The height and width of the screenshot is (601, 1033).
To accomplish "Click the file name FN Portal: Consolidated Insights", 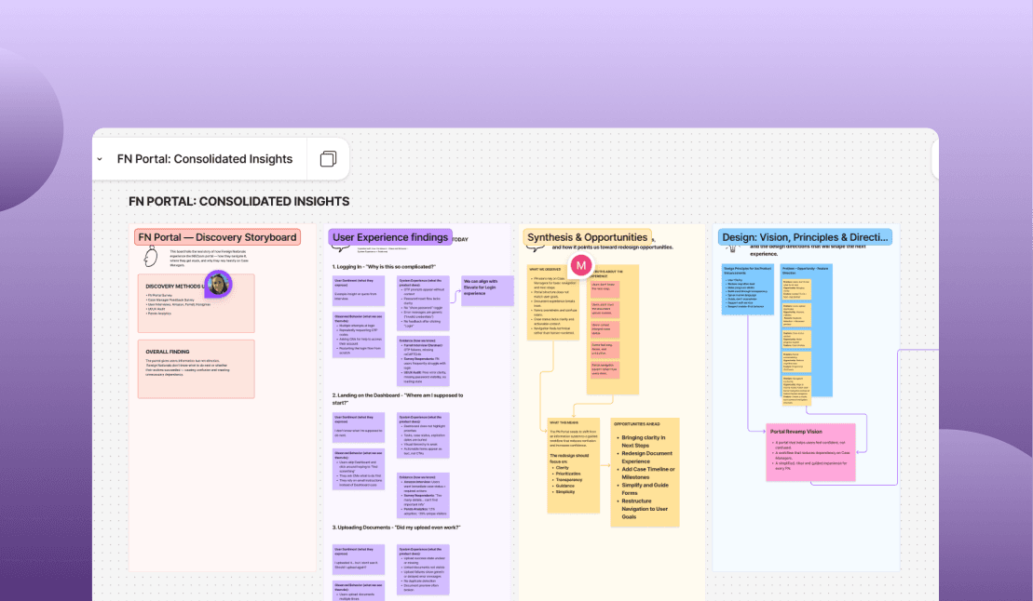I will [204, 159].
